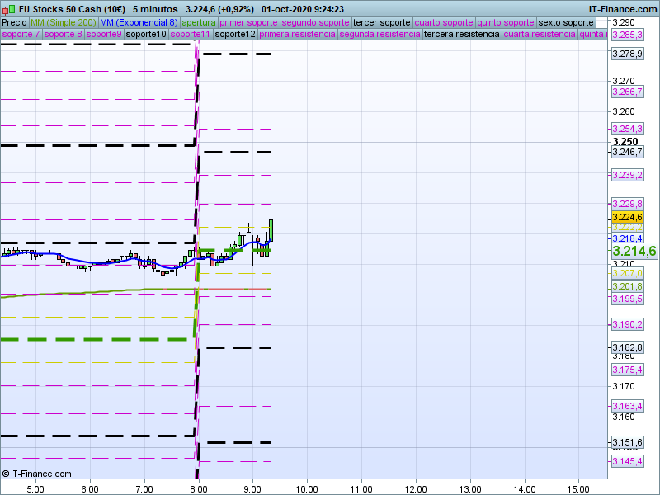Click the 3.285,3 magenta price tag
The height and width of the screenshot is (495, 660).
click(x=627, y=35)
